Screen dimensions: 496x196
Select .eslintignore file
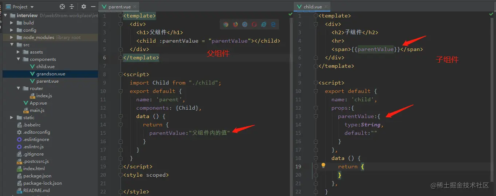point(36,139)
